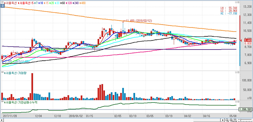Image resolution: width=253 pixels, height=122 pixels.
Task: Click the 02/05 date axis label
Action: (x=117, y=116)
